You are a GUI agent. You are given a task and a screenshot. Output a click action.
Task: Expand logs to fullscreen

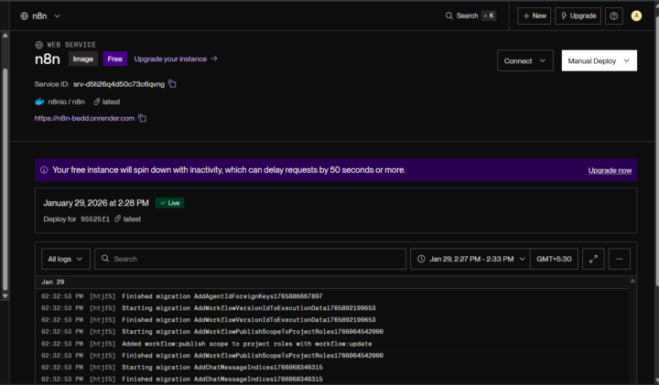[x=593, y=259]
